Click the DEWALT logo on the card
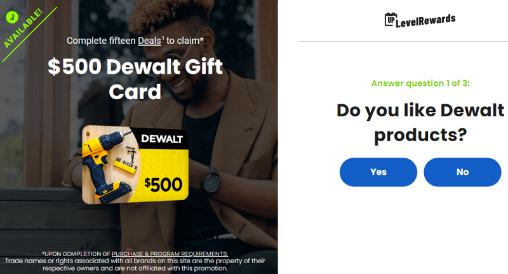This screenshot has width=508, height=274. point(162,139)
